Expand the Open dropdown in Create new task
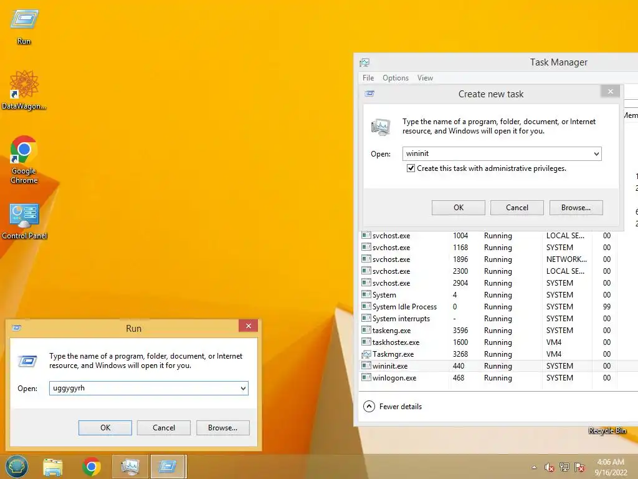Screen dimensions: 638x479 [596, 154]
